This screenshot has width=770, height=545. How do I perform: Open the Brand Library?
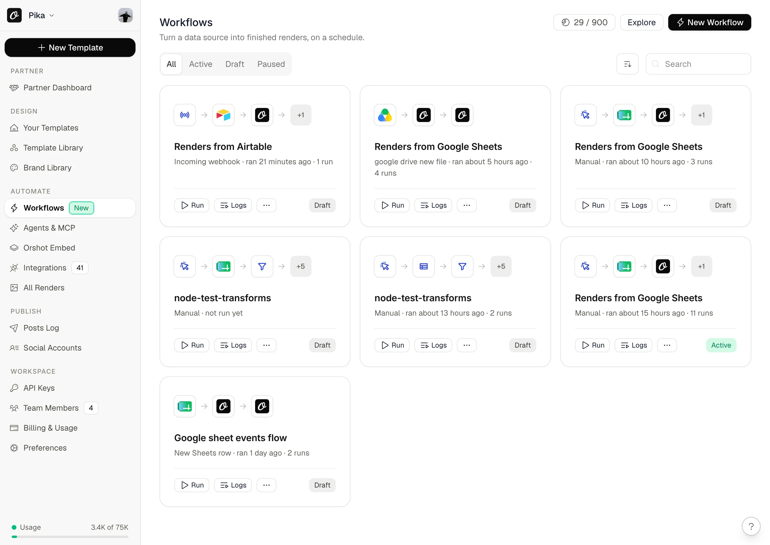(x=70, y=168)
